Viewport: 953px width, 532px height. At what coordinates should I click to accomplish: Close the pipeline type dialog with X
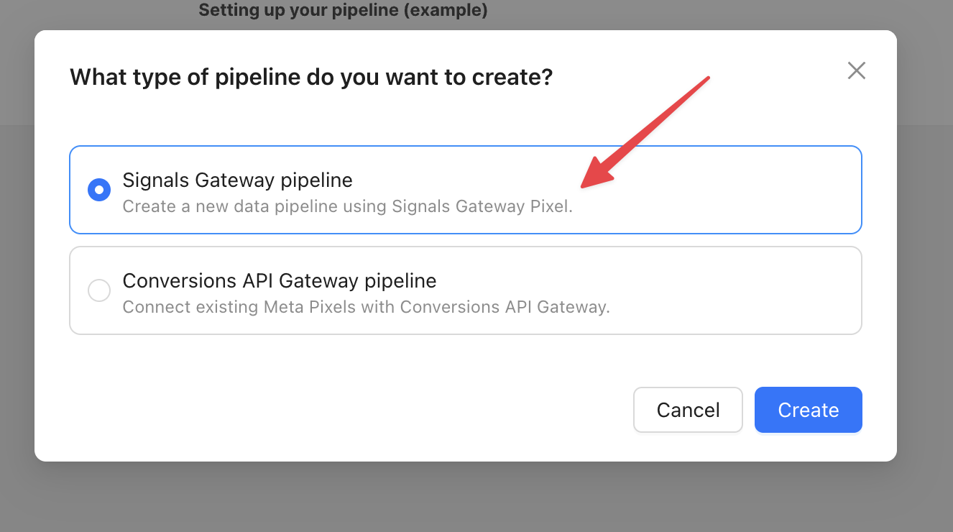click(856, 70)
